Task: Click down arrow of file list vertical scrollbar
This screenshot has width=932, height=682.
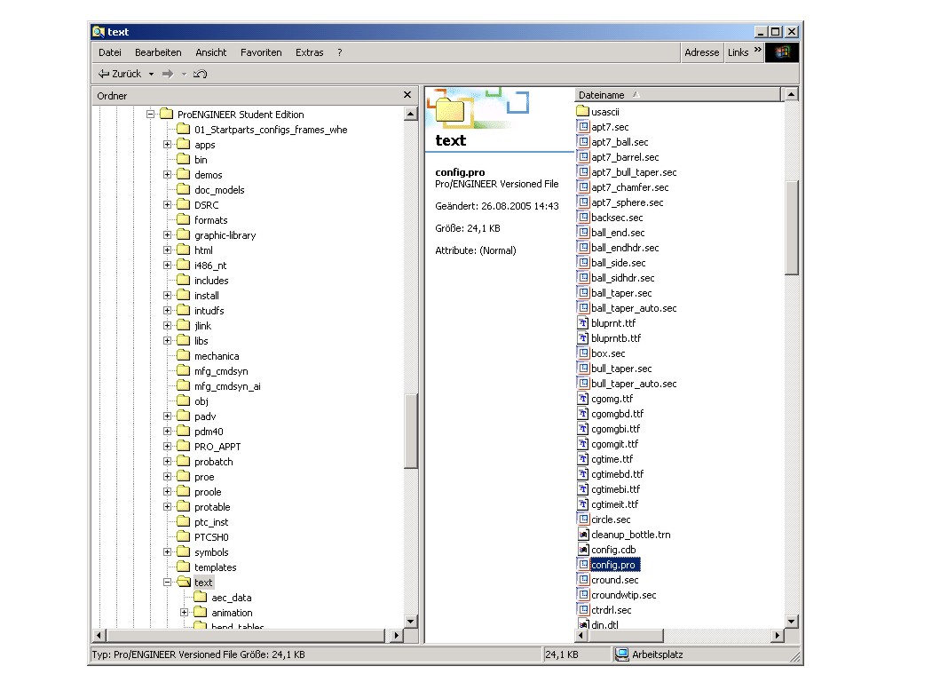Action: [791, 622]
